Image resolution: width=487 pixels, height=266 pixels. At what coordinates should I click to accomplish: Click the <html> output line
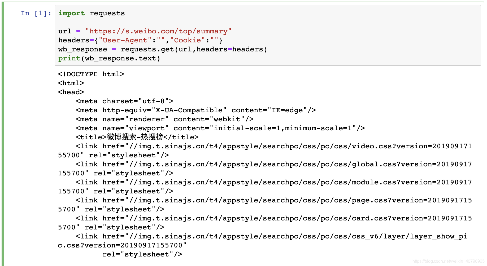71,83
